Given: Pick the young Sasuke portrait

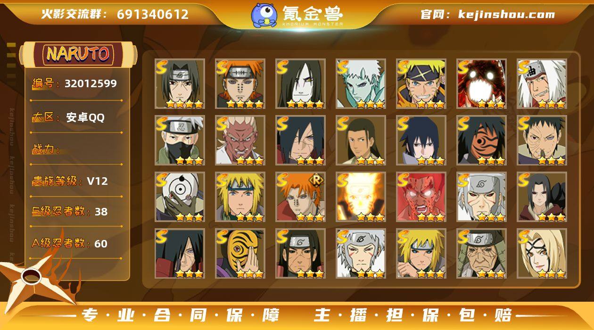Looking at the screenshot, I should click(421, 140).
